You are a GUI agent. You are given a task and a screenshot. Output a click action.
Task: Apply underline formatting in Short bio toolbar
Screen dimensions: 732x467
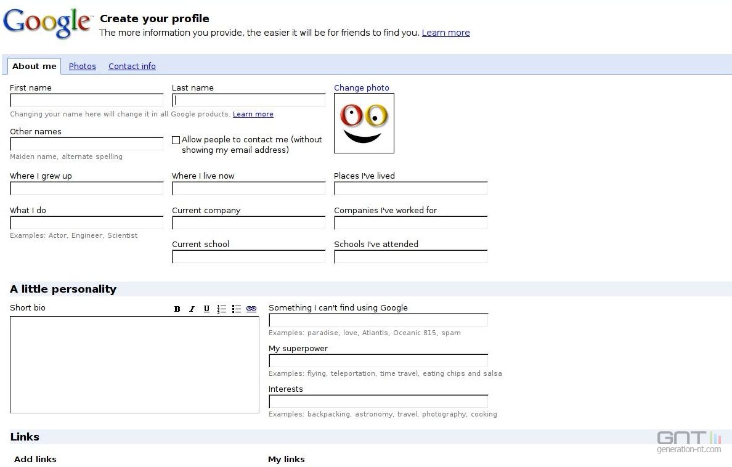(207, 309)
